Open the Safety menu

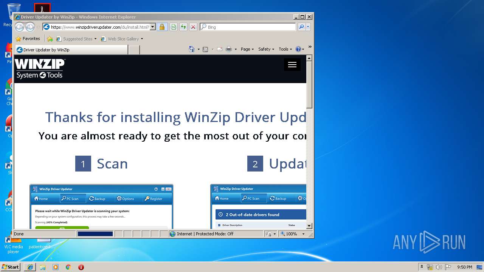pyautogui.click(x=266, y=49)
